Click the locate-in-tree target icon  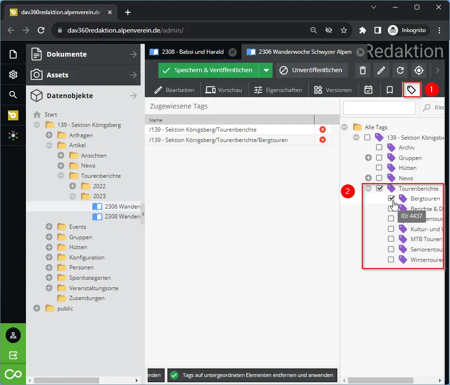pos(419,70)
